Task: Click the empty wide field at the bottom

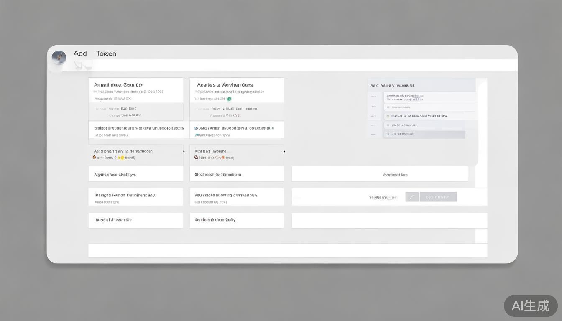Action: click(288, 251)
